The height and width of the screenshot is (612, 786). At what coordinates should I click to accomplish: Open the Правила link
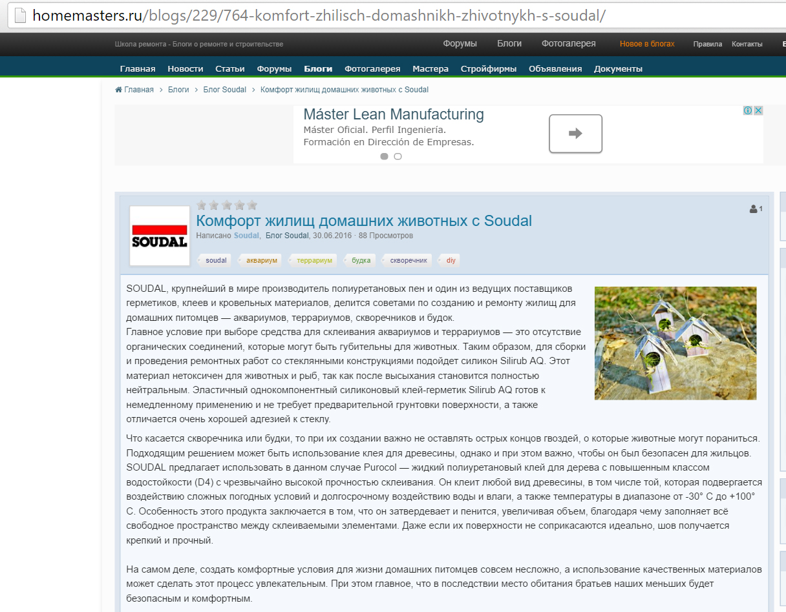[x=708, y=44]
